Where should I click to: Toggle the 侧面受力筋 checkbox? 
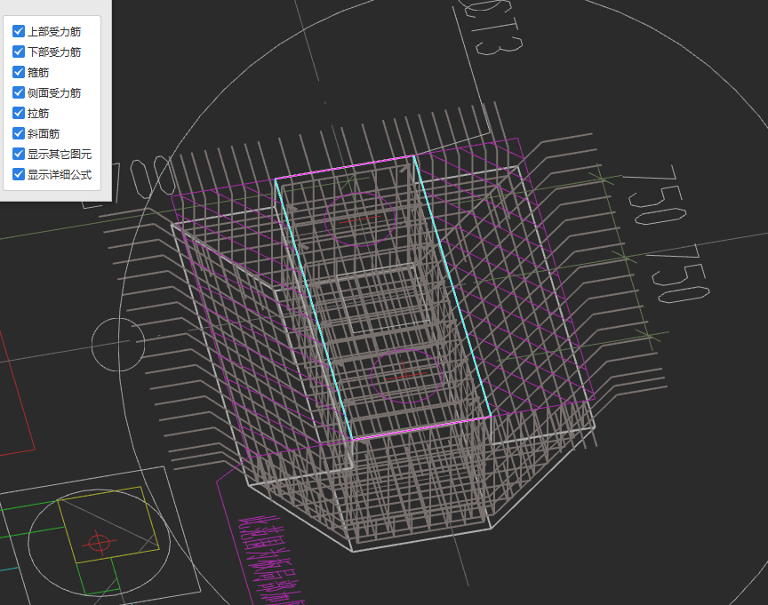tap(19, 92)
